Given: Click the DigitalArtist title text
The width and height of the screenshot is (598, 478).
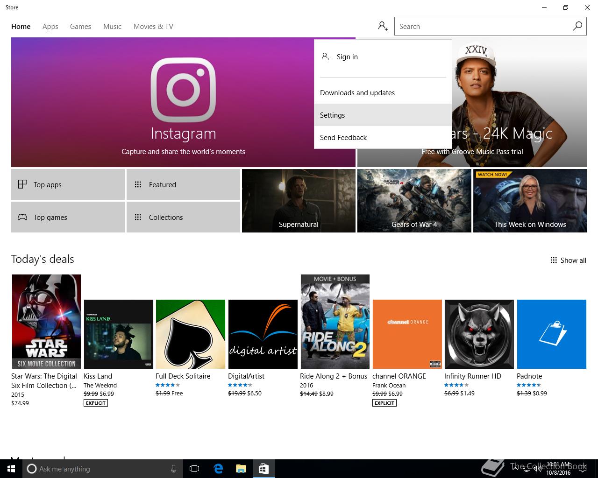Looking at the screenshot, I should [x=246, y=376].
